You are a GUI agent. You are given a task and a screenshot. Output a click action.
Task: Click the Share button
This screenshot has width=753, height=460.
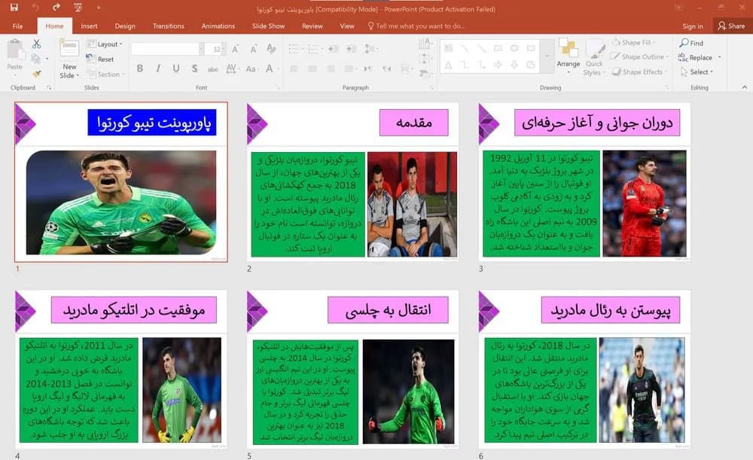(731, 26)
